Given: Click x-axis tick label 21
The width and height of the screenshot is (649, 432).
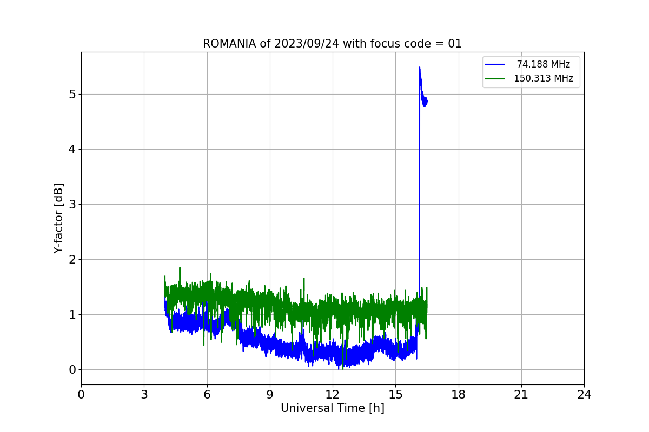Looking at the screenshot, I should [521, 395].
